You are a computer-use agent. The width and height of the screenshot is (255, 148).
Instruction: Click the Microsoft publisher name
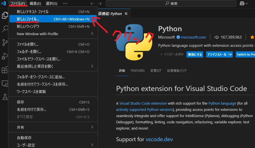(166, 37)
